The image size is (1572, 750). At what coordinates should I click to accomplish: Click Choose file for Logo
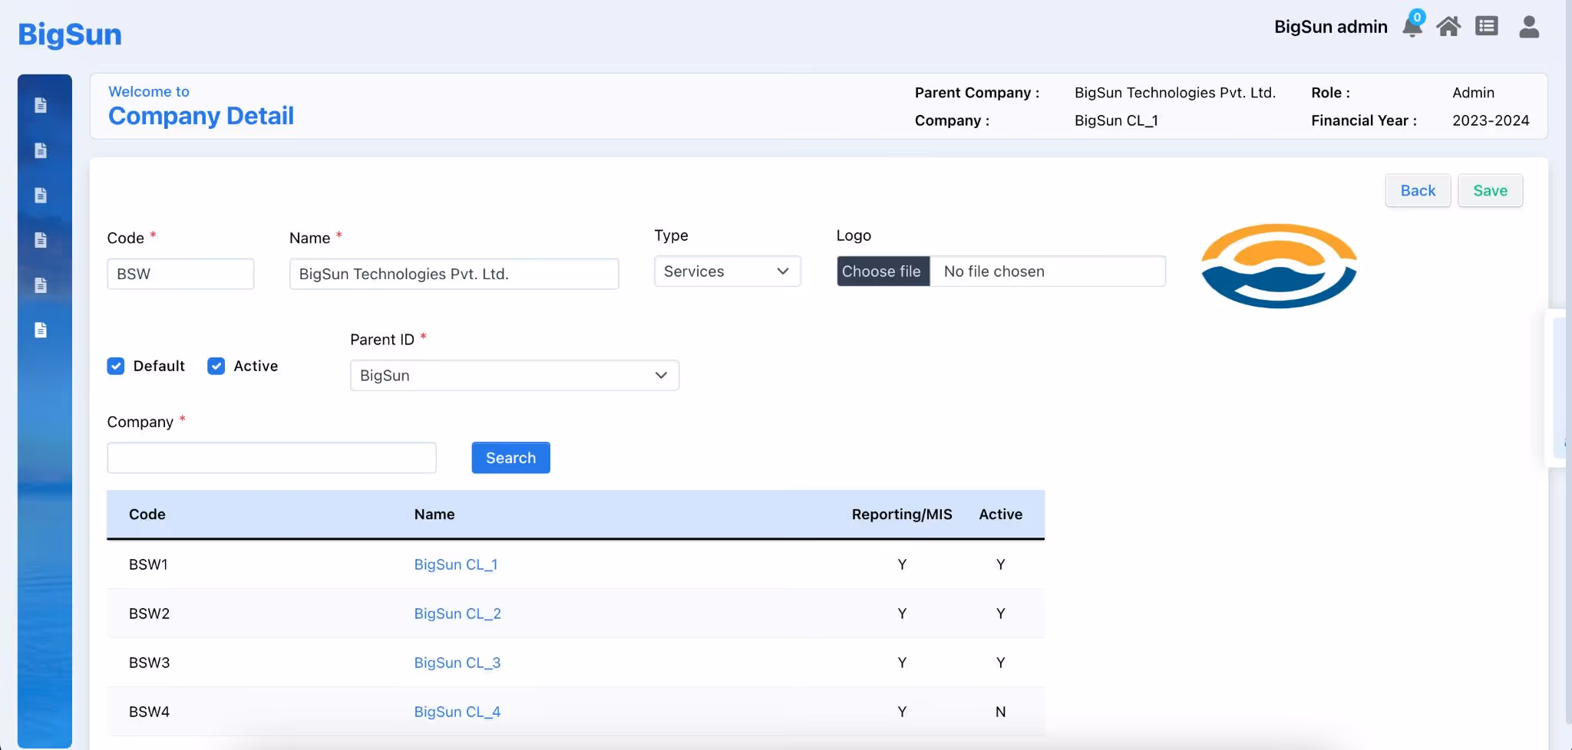[883, 271]
